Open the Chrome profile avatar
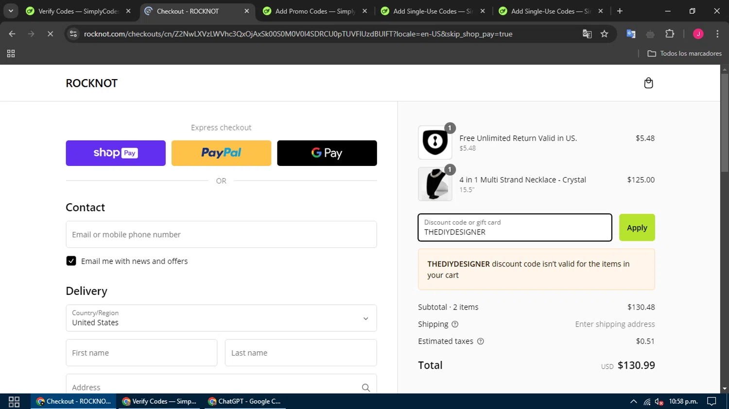 tap(698, 34)
